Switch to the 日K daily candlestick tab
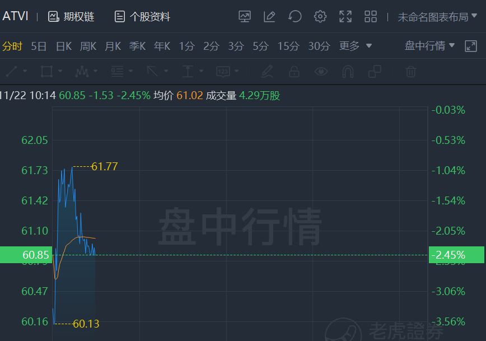The image size is (486, 341). [x=63, y=46]
